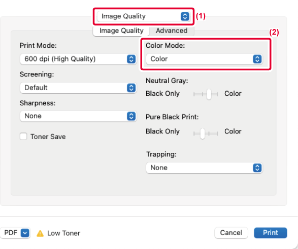
Task: Switch to the Advanced tab
Action: click(x=172, y=31)
